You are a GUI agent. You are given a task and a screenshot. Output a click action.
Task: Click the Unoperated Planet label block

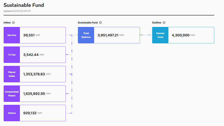click(12, 94)
